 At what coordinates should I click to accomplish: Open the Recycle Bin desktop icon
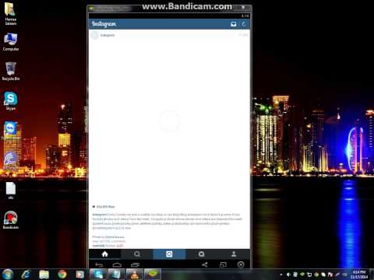pyautogui.click(x=11, y=72)
